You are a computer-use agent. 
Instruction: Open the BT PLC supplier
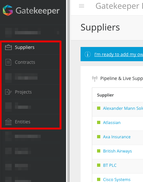tap(110, 165)
